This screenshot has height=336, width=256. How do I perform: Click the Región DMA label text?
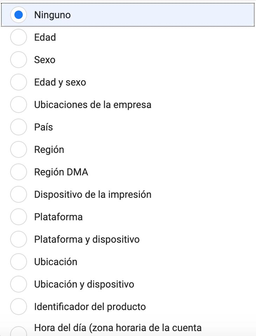click(x=61, y=172)
